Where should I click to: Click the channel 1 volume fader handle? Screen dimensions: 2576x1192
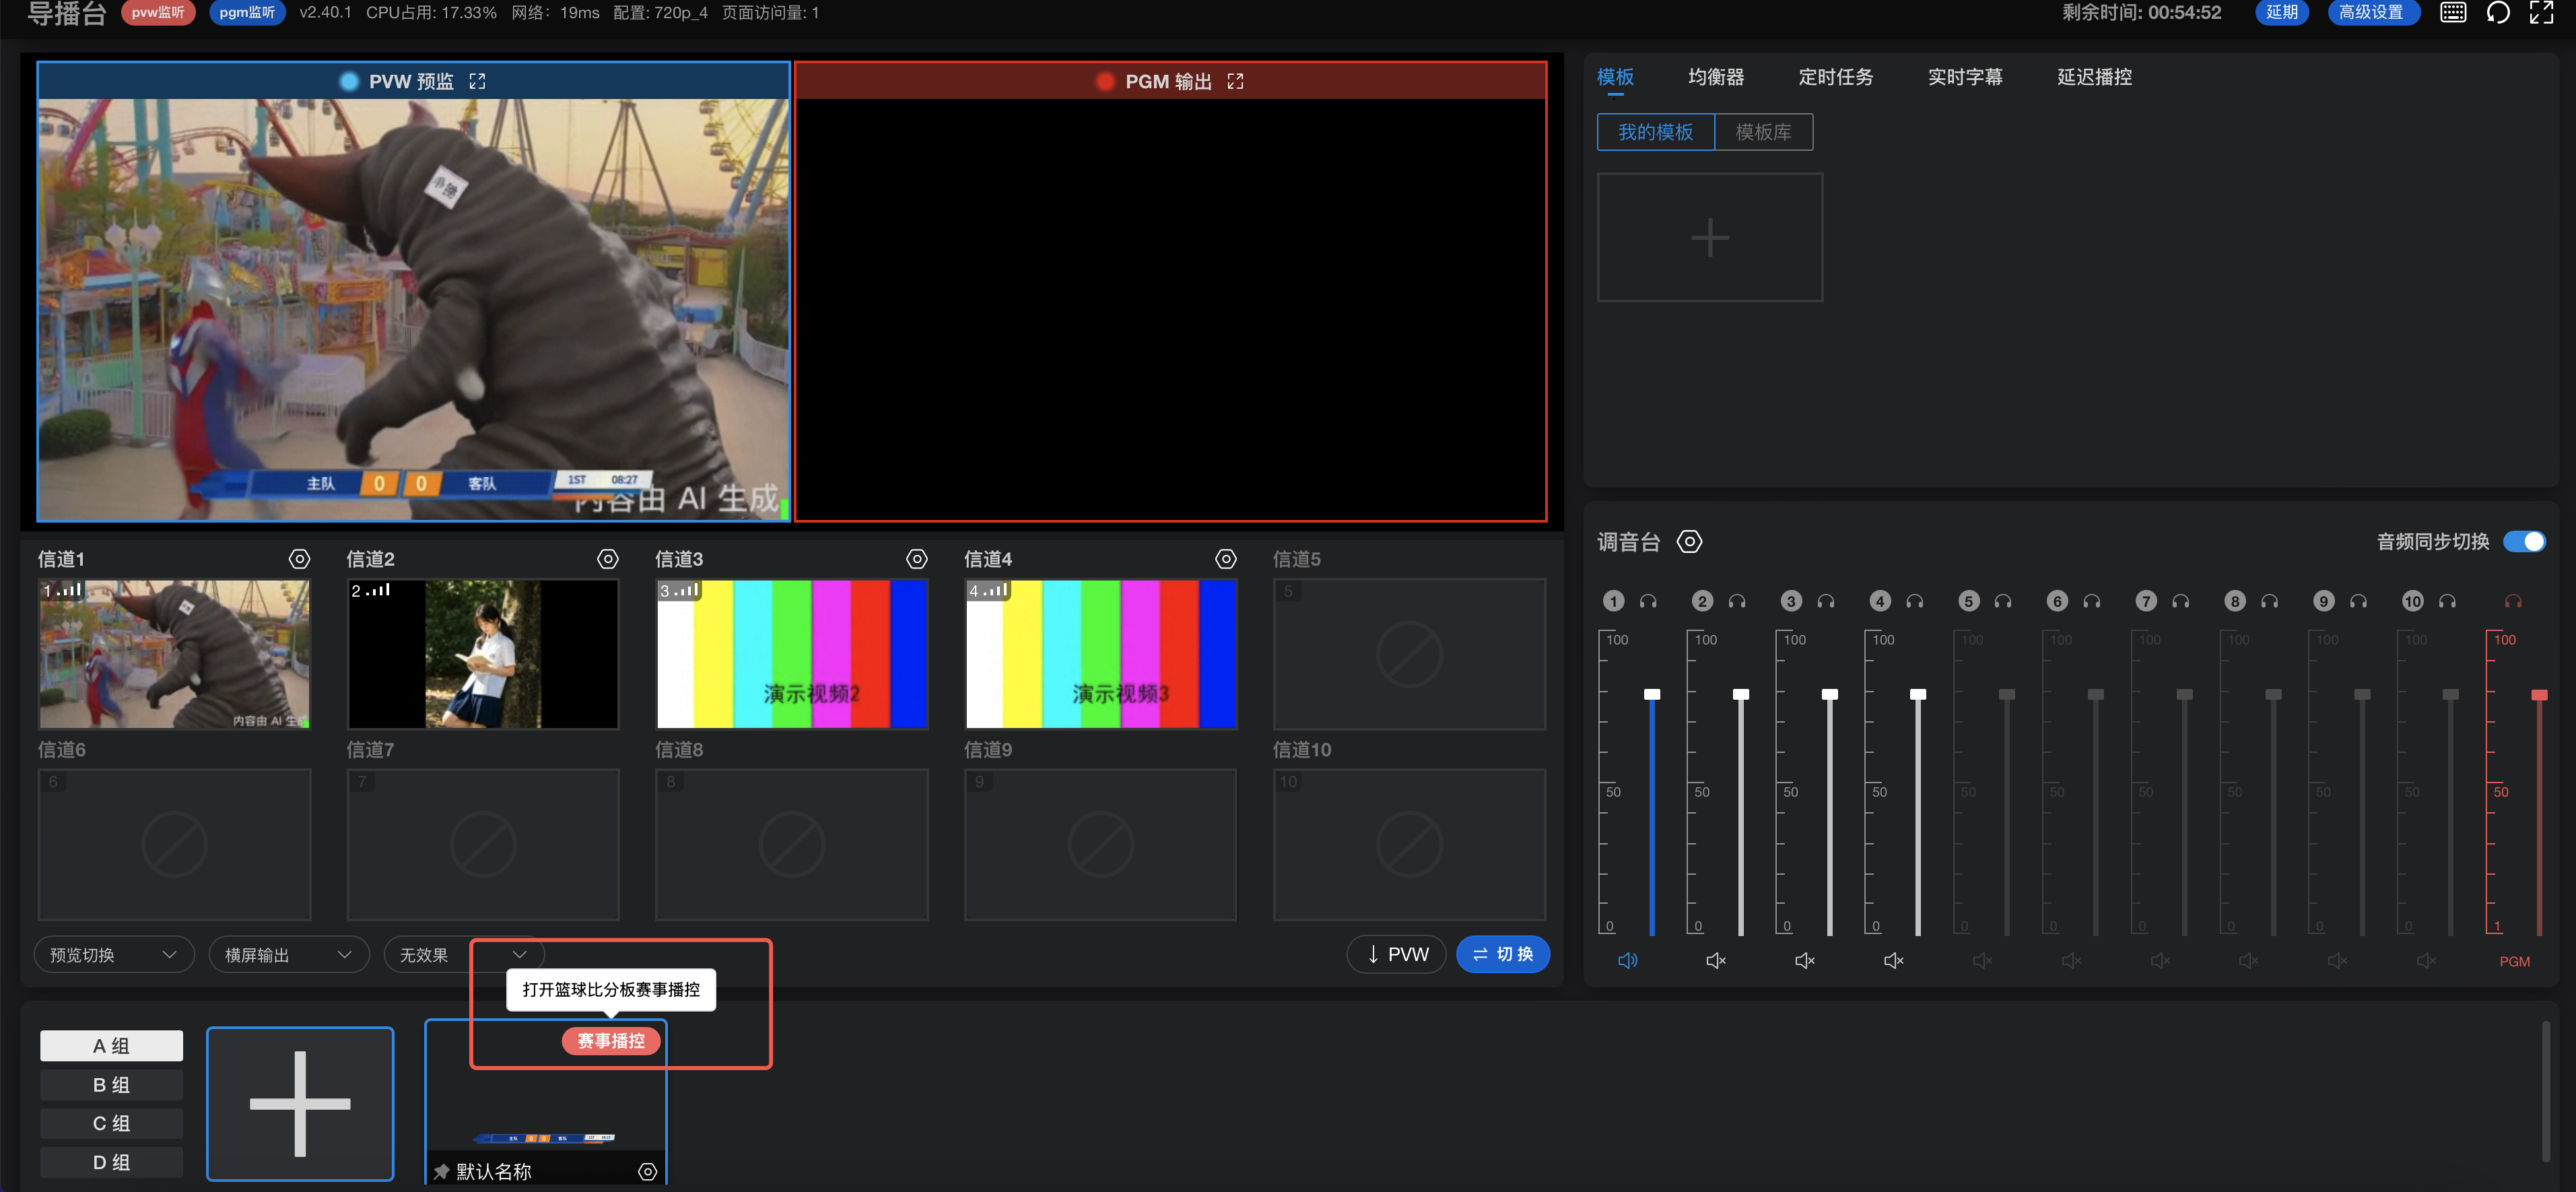(1652, 694)
